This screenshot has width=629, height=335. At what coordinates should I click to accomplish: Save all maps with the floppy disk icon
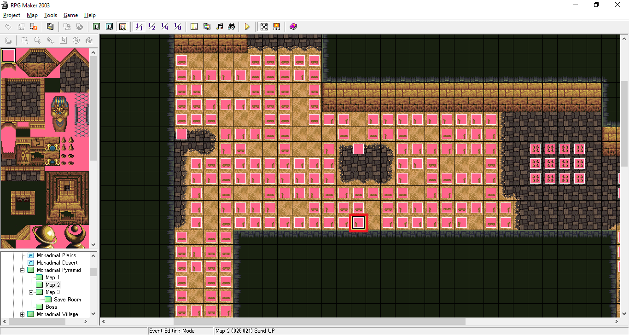pyautogui.click(x=50, y=27)
